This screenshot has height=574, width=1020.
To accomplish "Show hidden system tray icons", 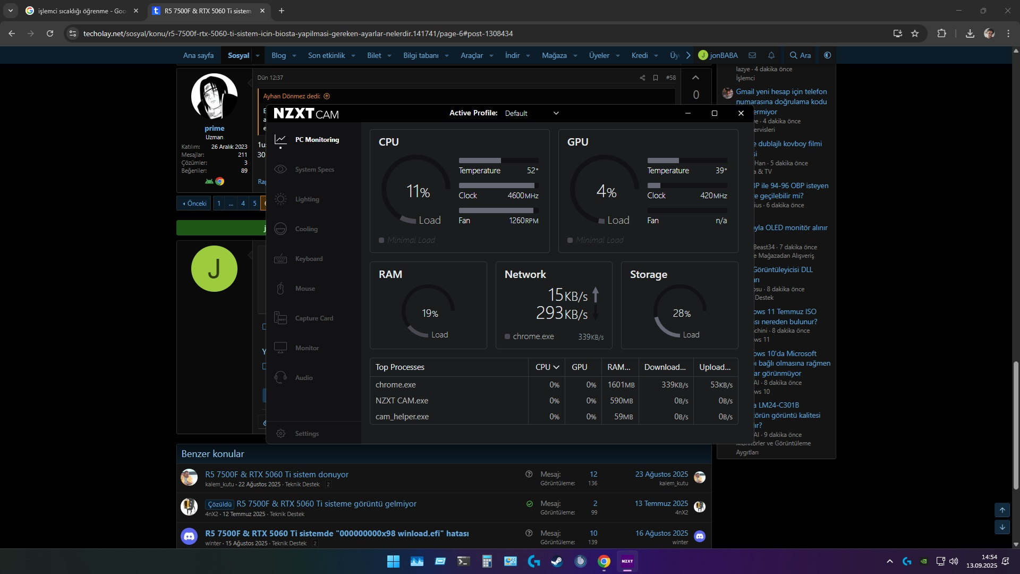I will tap(890, 561).
